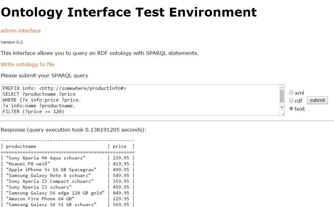Screen dimensions: 334x207
Task: Click the query execution time response text
Action: click(74, 130)
